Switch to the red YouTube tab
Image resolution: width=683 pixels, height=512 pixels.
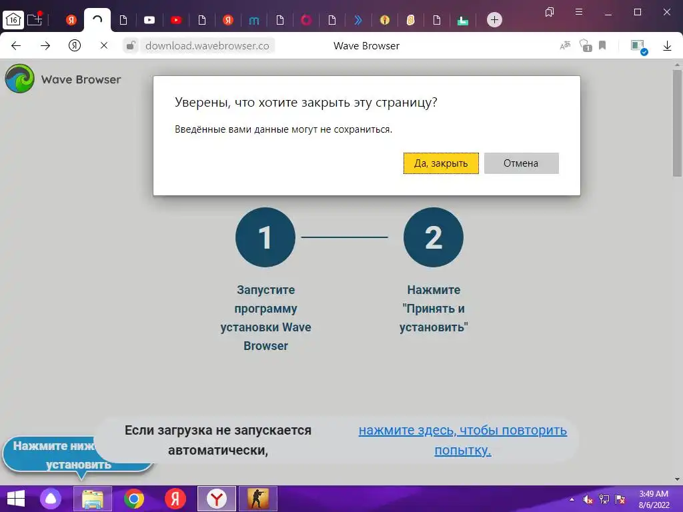176,19
